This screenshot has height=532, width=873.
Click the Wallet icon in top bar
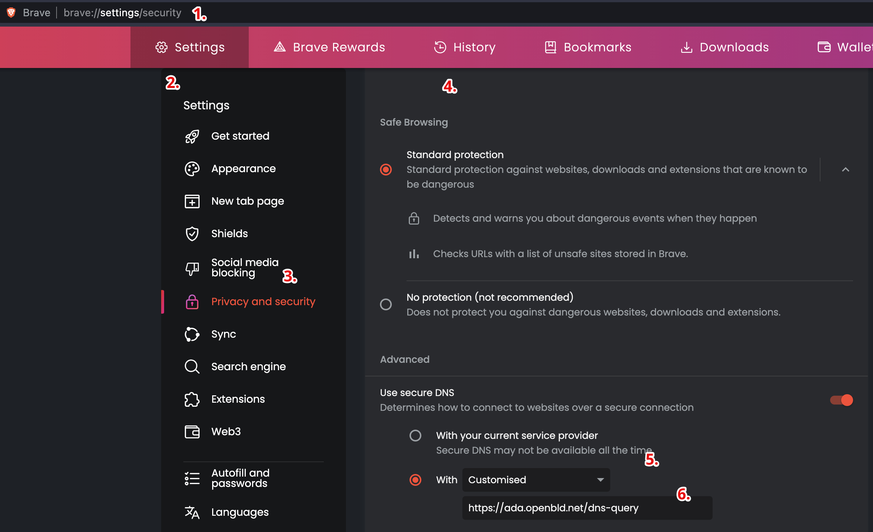pyautogui.click(x=824, y=47)
